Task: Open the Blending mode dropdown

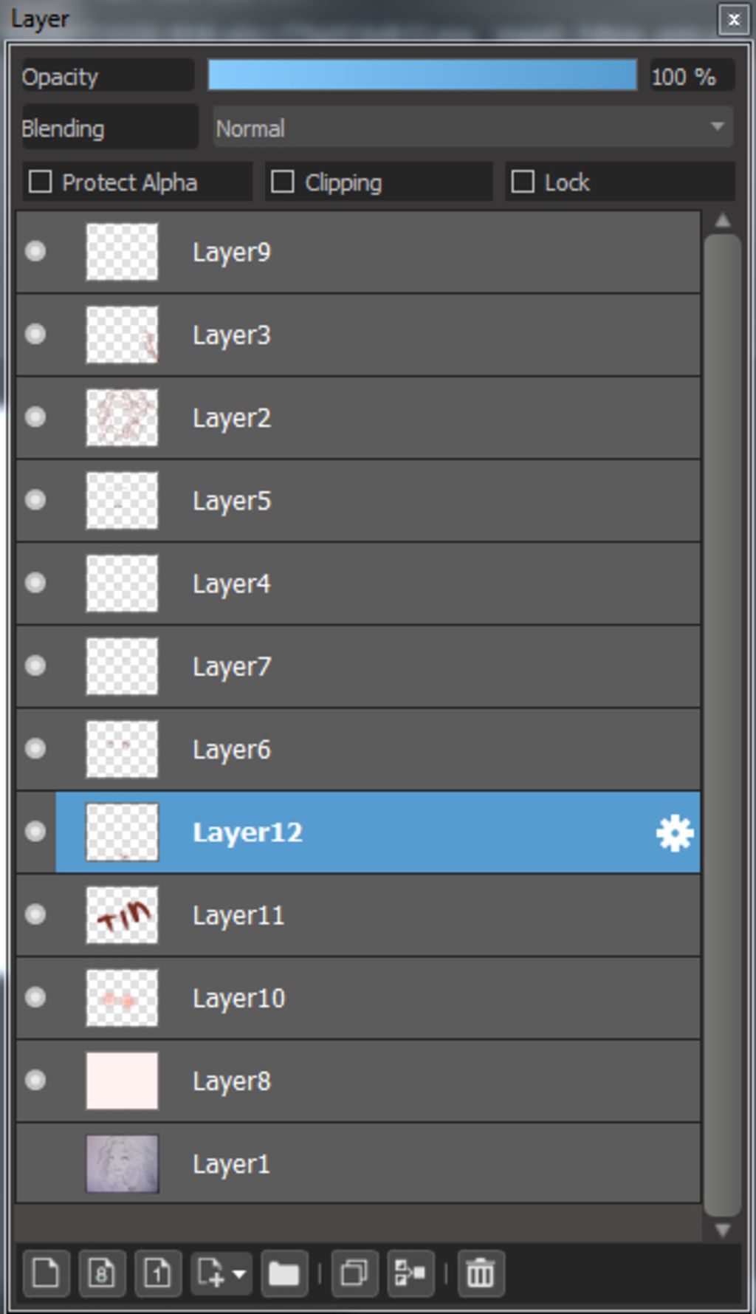Action: click(472, 129)
